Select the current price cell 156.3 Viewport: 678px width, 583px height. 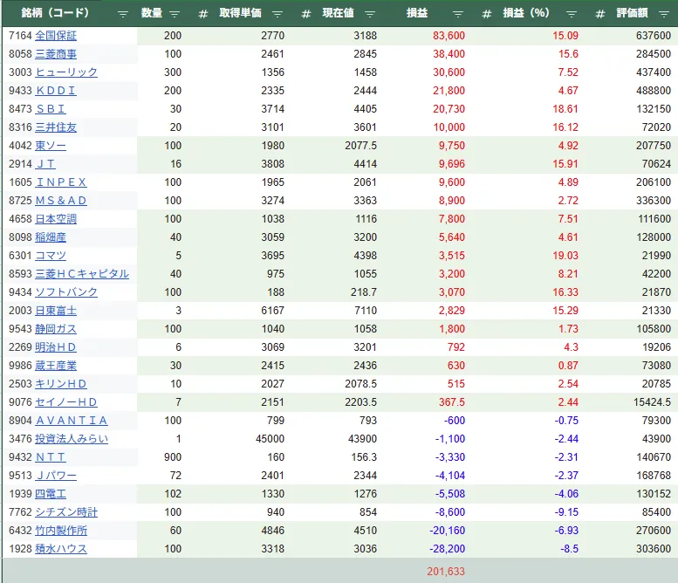tap(364, 457)
